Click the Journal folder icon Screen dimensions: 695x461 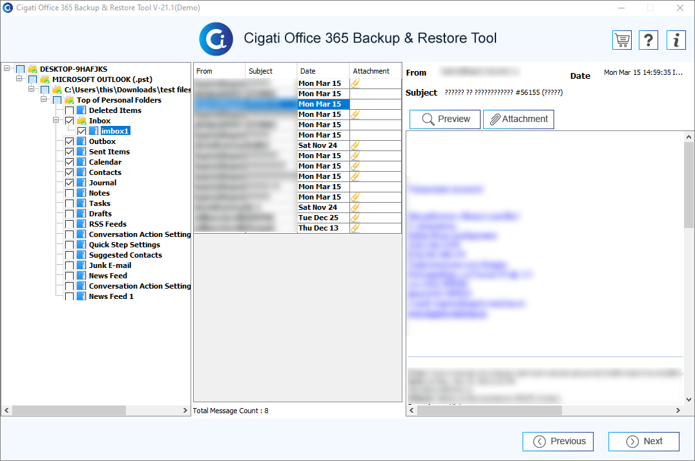[x=81, y=183]
